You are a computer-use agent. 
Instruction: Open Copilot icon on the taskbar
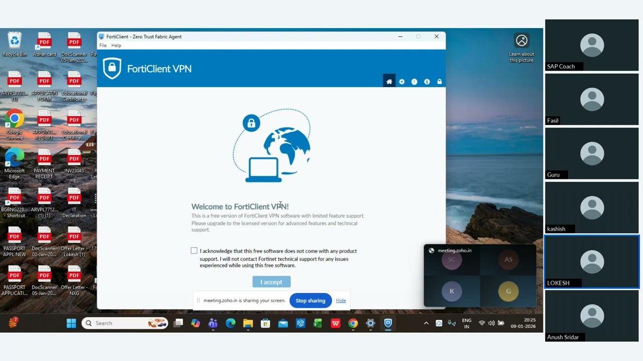pyautogui.click(x=195, y=323)
